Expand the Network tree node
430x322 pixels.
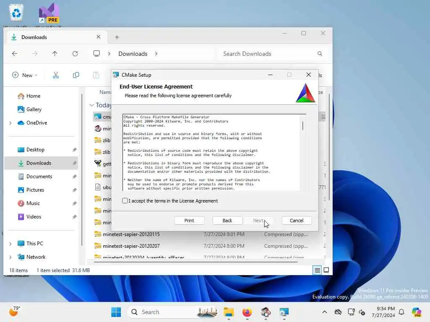click(x=10, y=257)
